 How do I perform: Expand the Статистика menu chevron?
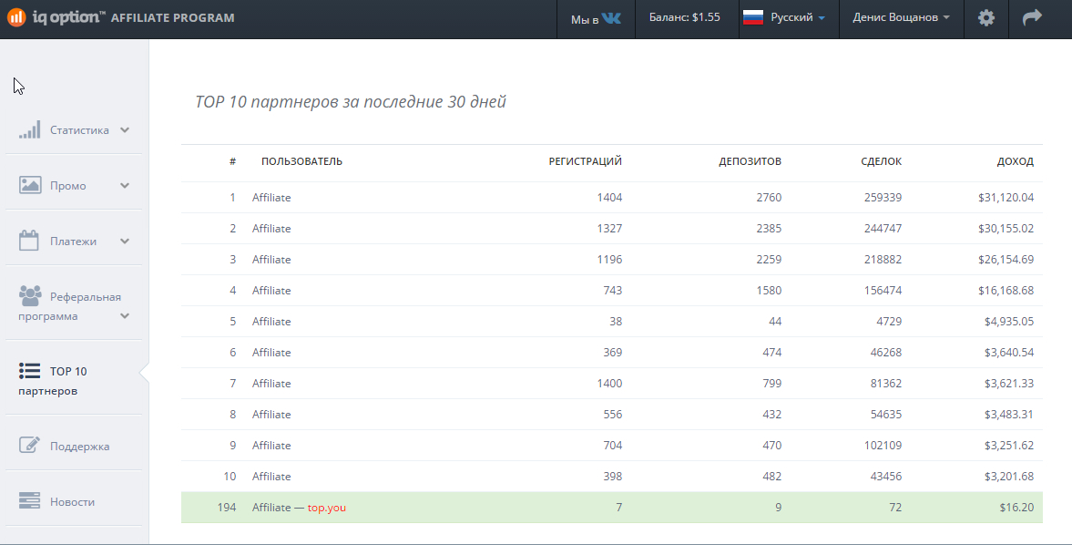point(125,129)
